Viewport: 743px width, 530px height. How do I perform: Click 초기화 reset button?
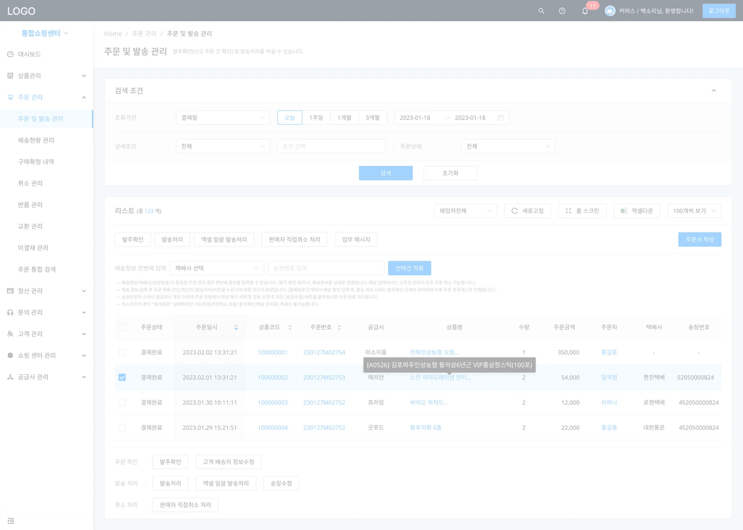pyautogui.click(x=450, y=173)
